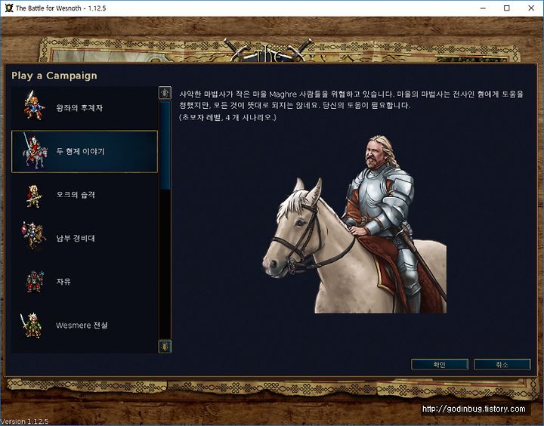The image size is (544, 426).
Task: Click the orc icon for 자유 campaign
Action: click(x=35, y=281)
